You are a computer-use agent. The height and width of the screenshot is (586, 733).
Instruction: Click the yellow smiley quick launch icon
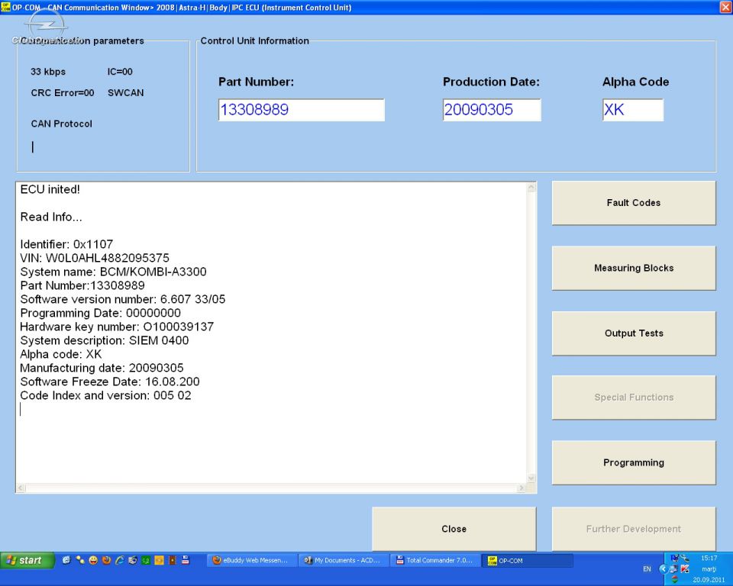pos(93,560)
